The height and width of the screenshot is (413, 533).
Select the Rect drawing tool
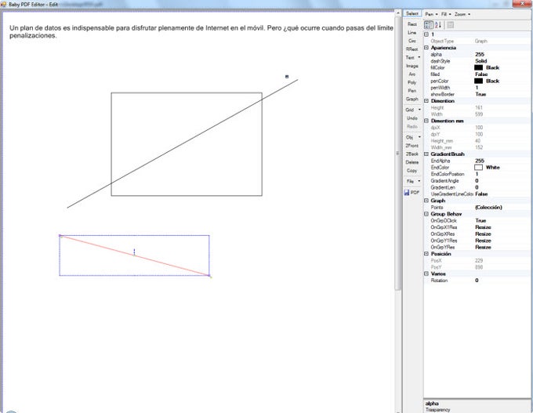(412, 24)
